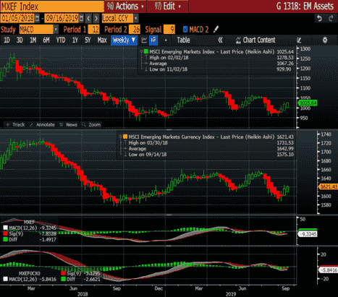Select the Max range tab

coord(102,40)
